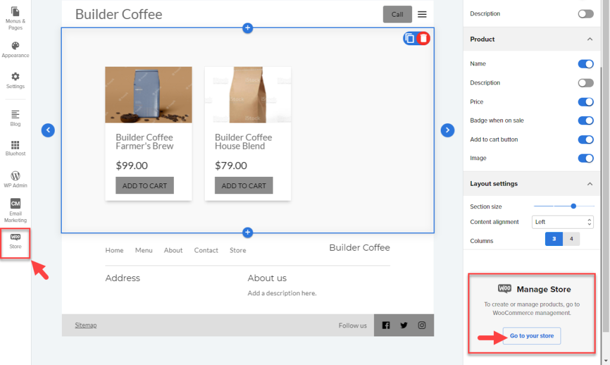Open the Bluehost grid icon

click(15, 148)
